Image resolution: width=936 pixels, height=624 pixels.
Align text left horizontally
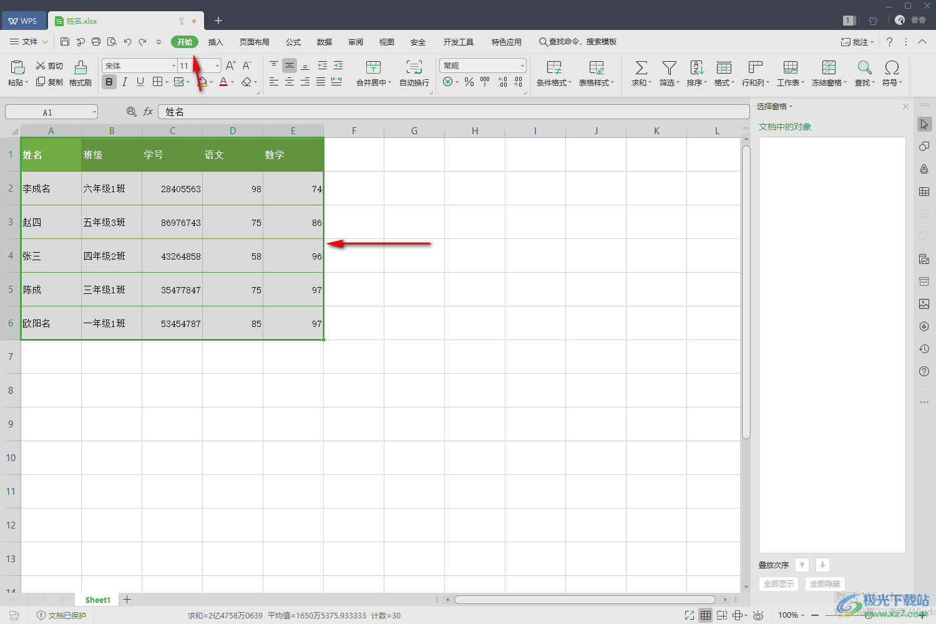(274, 82)
